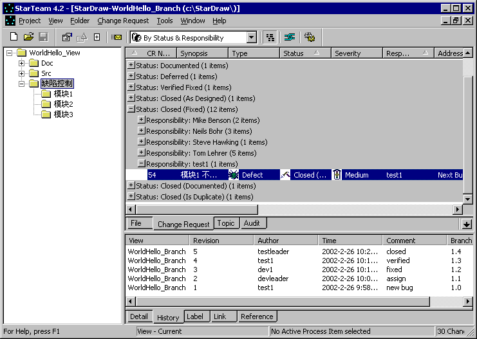Viewport: 477px width, 339px height.
Task: Expand Responsibility: Mike Benson group
Action: 141,120
